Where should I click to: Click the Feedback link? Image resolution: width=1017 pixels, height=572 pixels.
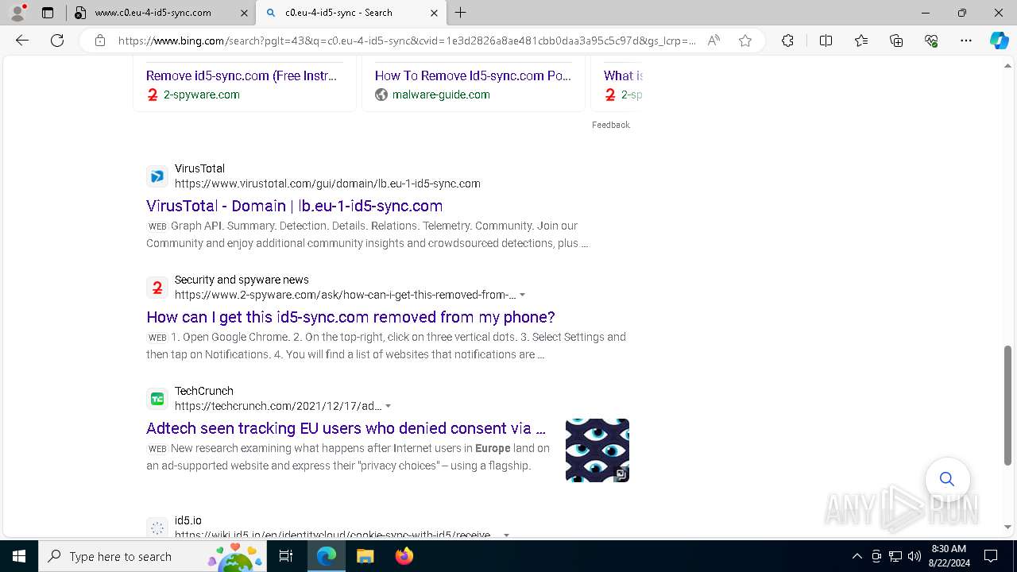(610, 125)
